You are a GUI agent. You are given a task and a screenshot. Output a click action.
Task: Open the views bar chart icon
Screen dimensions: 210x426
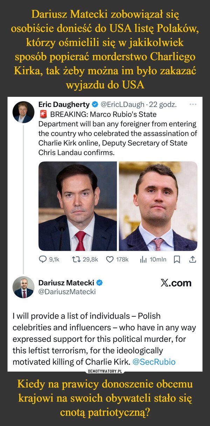pyautogui.click(x=142, y=259)
